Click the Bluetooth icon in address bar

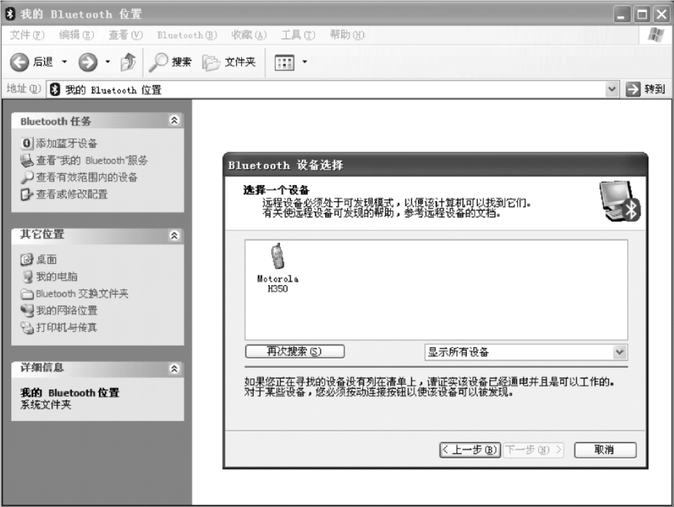pyautogui.click(x=55, y=89)
